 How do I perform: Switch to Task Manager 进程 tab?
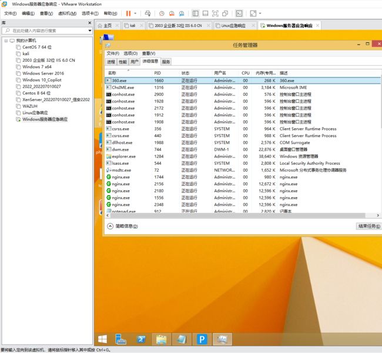[x=111, y=62]
